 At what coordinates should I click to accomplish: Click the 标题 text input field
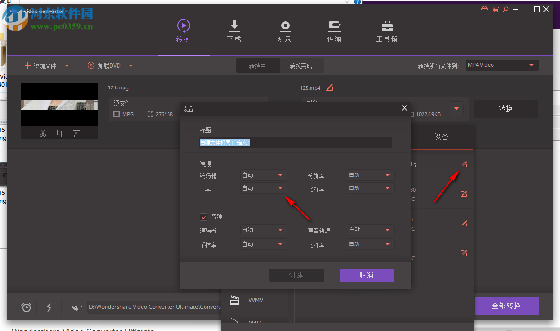click(296, 143)
